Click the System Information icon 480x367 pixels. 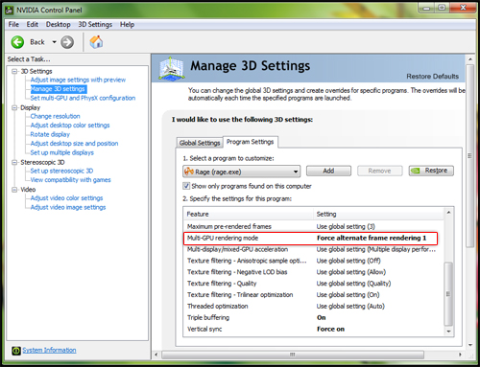[16, 351]
